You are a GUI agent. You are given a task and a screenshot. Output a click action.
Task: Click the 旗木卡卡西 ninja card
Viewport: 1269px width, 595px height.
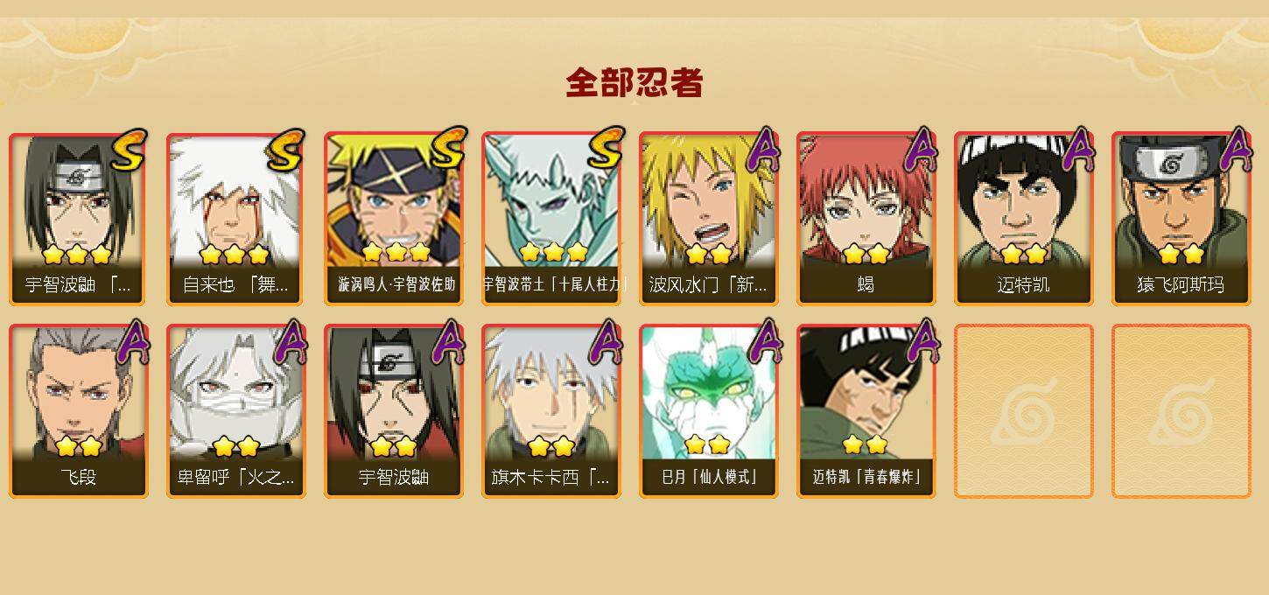point(550,411)
